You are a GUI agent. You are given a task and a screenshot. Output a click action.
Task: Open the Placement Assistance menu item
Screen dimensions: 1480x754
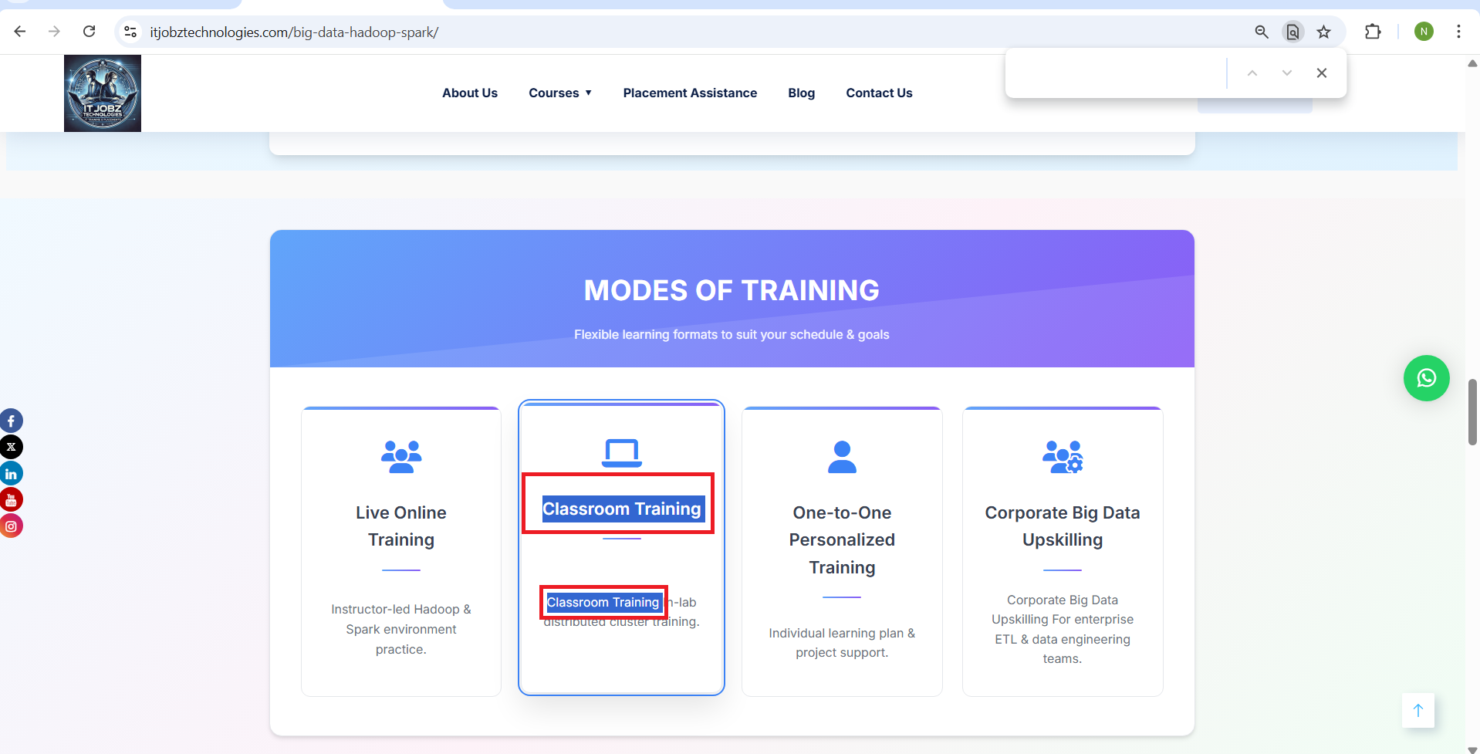coord(690,93)
